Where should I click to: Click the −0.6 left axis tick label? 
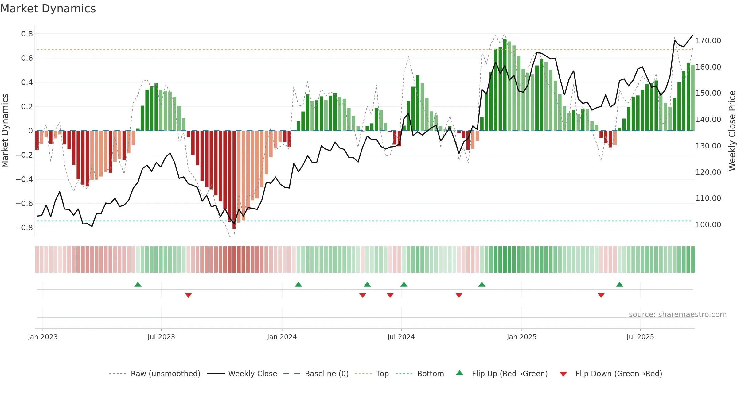click(x=24, y=203)
